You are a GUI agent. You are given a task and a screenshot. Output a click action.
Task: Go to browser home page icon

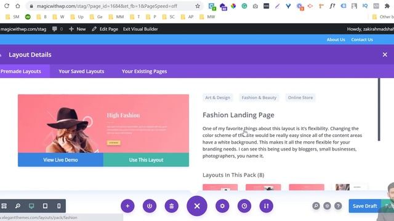18,6
